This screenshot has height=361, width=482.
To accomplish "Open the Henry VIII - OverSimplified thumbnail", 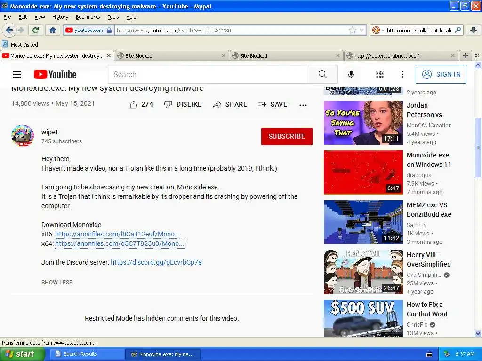I will 363,272.
